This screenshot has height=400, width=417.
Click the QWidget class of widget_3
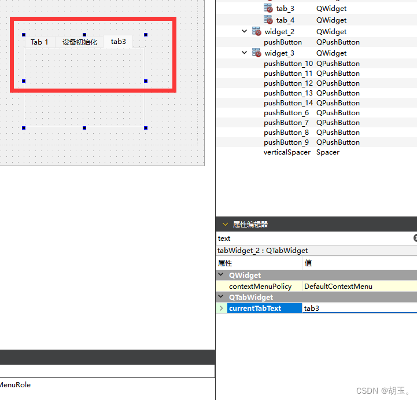[x=331, y=53]
